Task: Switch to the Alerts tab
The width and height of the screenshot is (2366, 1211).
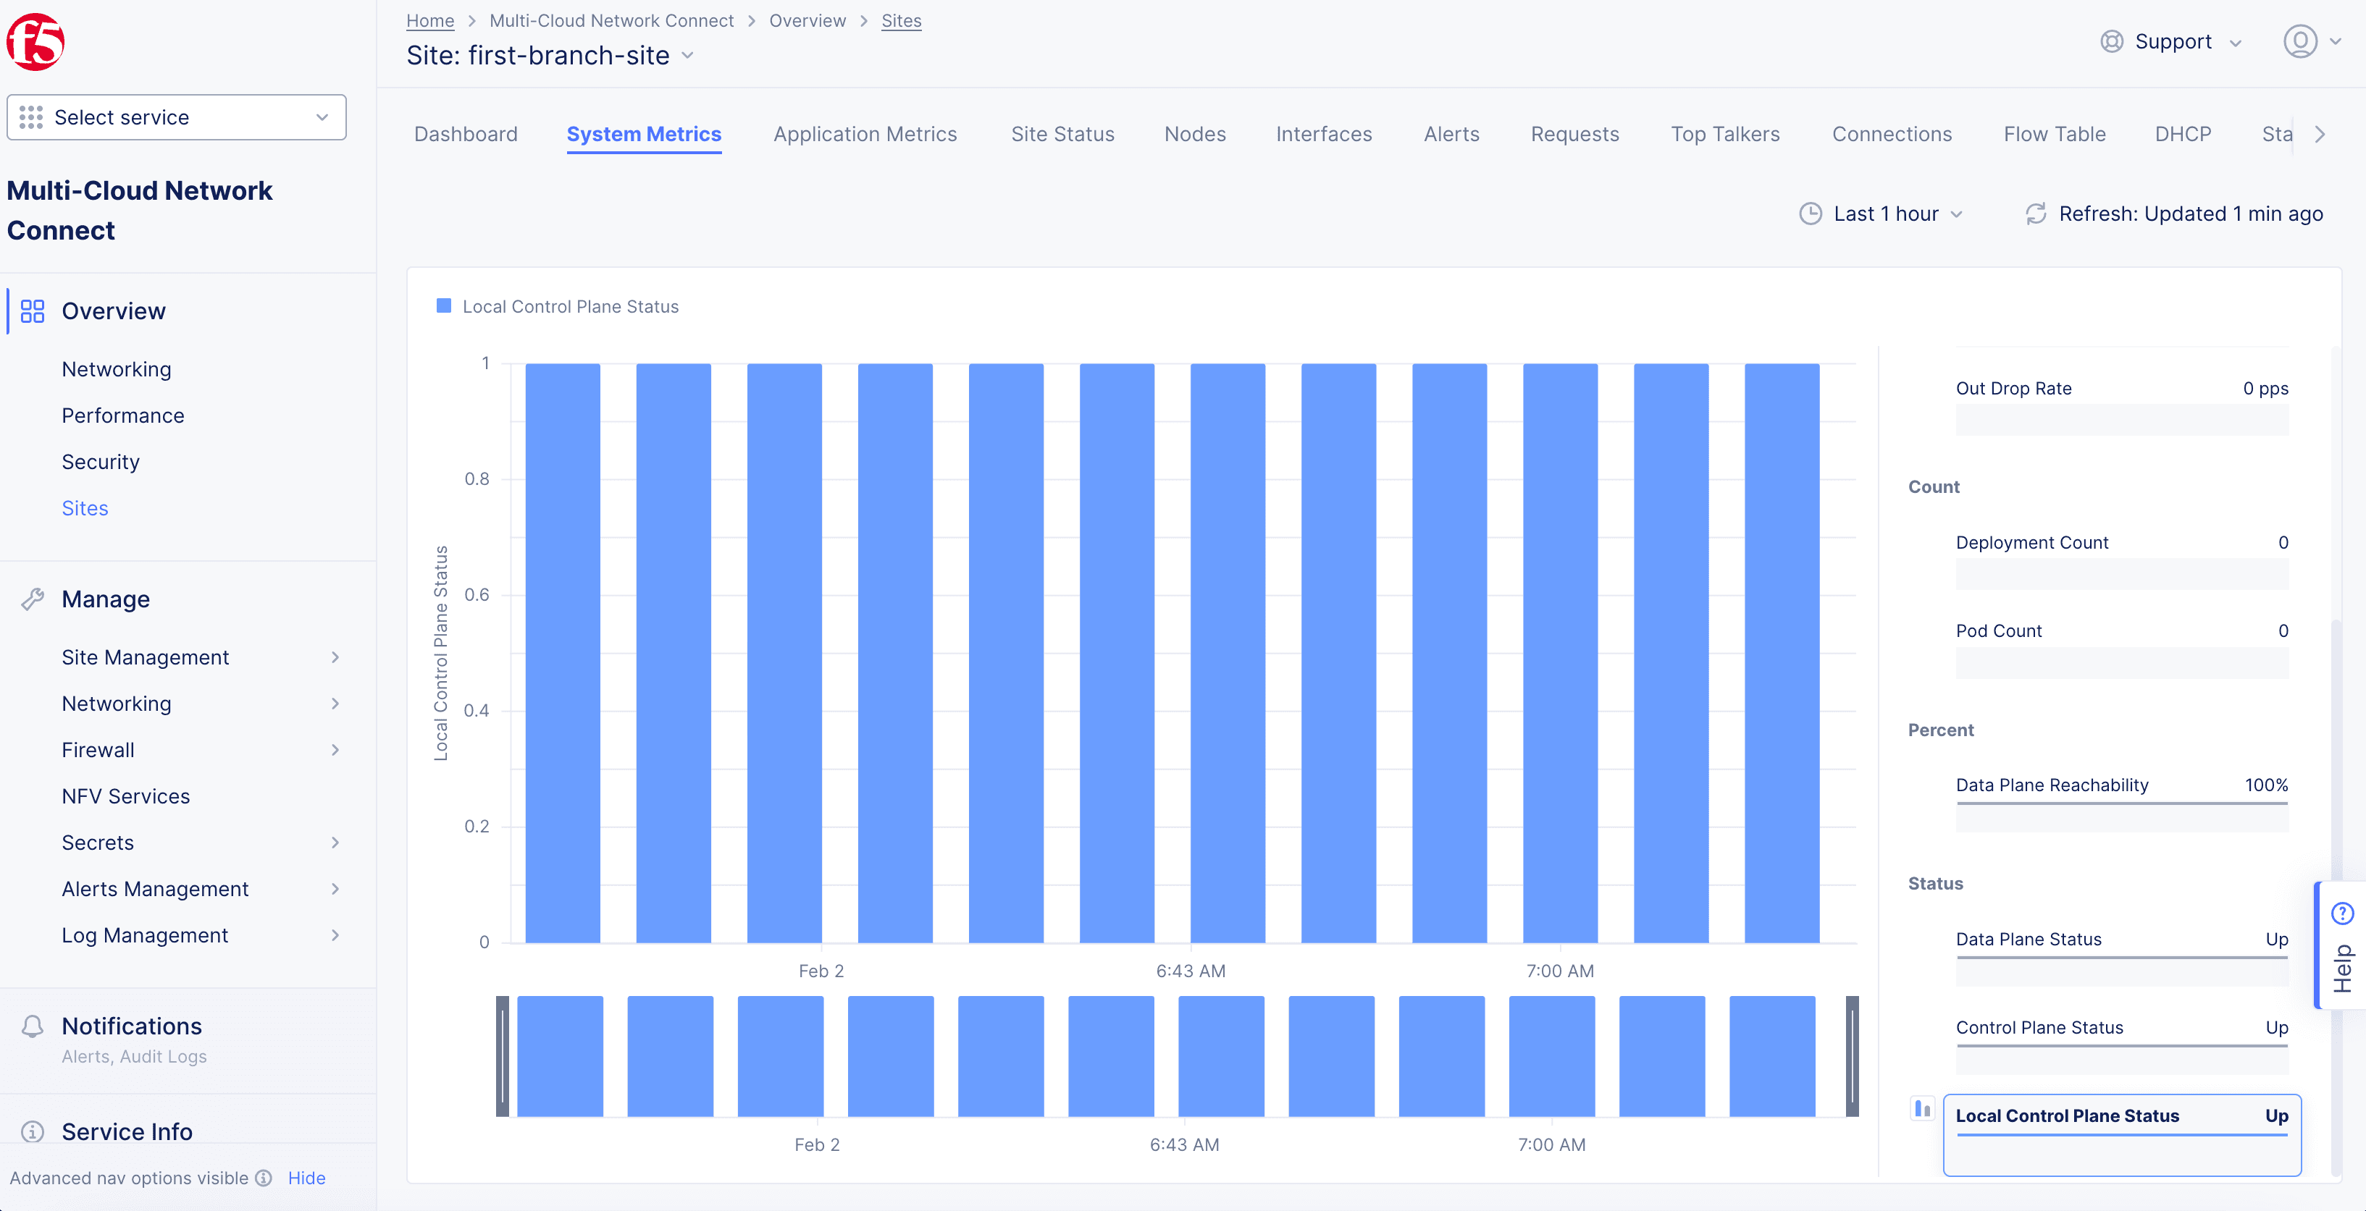Action: [x=1451, y=134]
